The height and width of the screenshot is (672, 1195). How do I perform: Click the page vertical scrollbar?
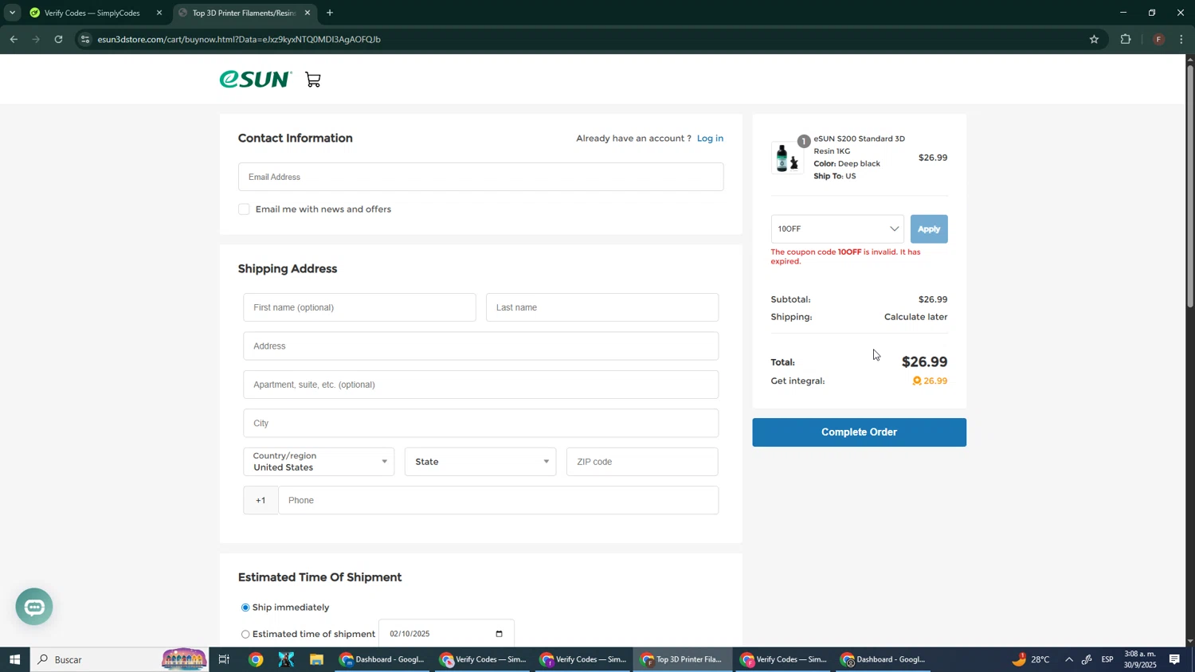(1190, 187)
